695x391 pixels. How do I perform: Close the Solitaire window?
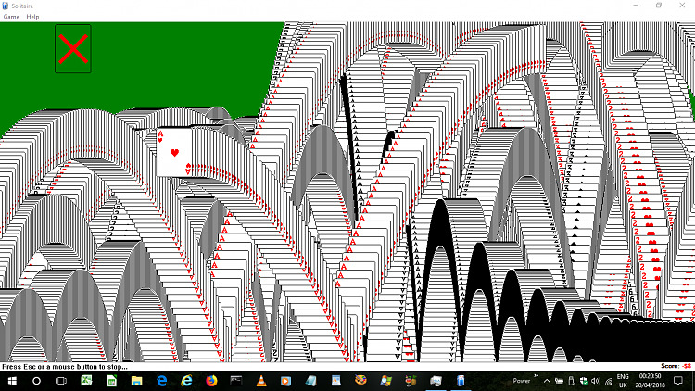682,6
